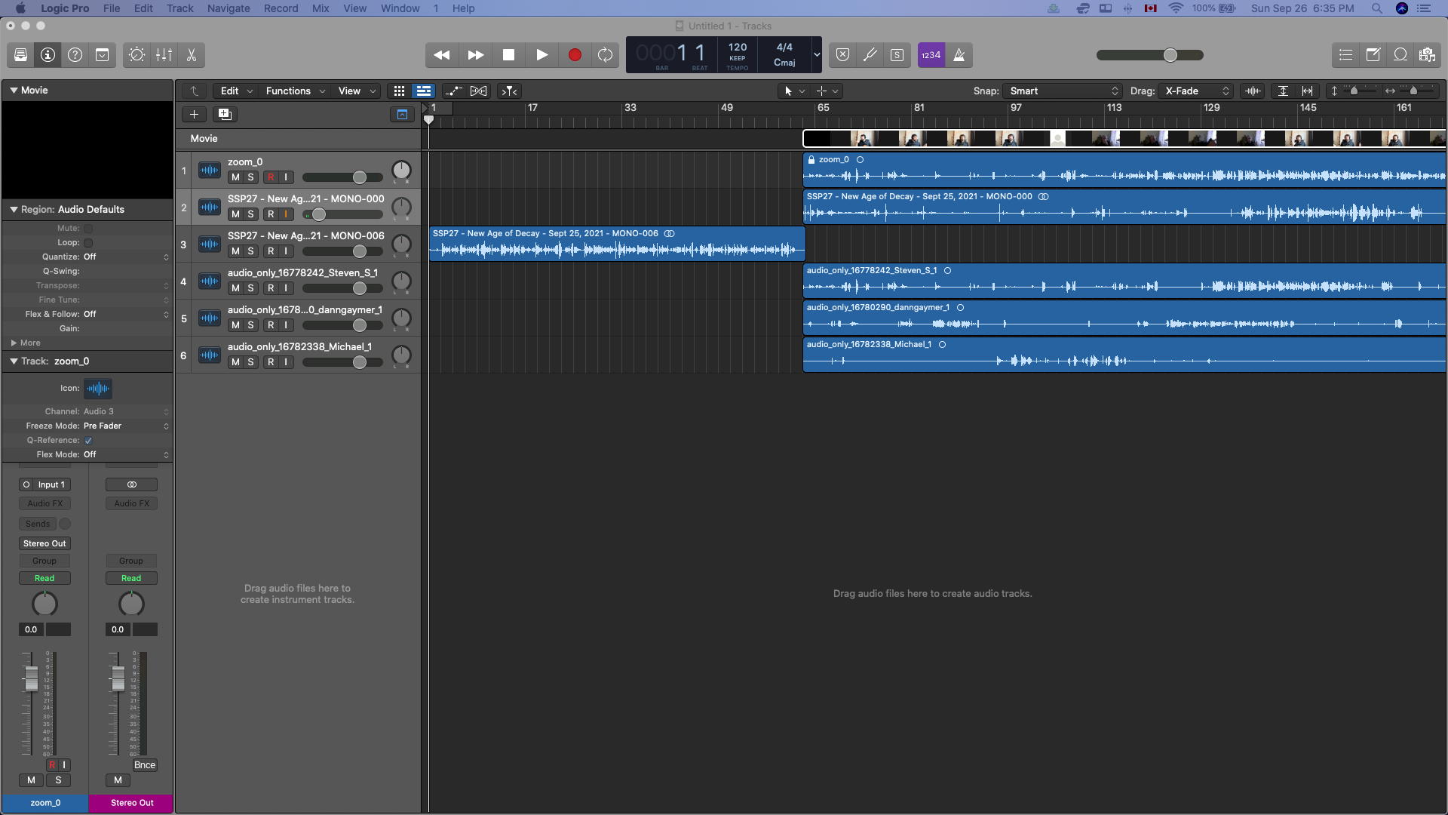
Task: Toggle the Q-Reference checkbox
Action: pos(88,441)
